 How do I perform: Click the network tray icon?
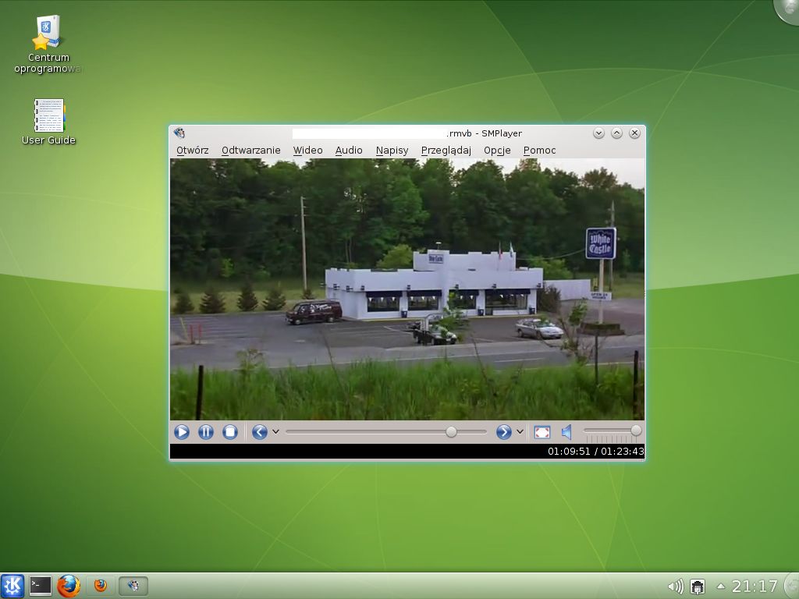pos(698,587)
